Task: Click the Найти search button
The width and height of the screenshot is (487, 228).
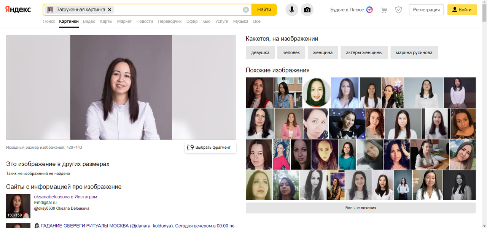Action: pos(264,10)
